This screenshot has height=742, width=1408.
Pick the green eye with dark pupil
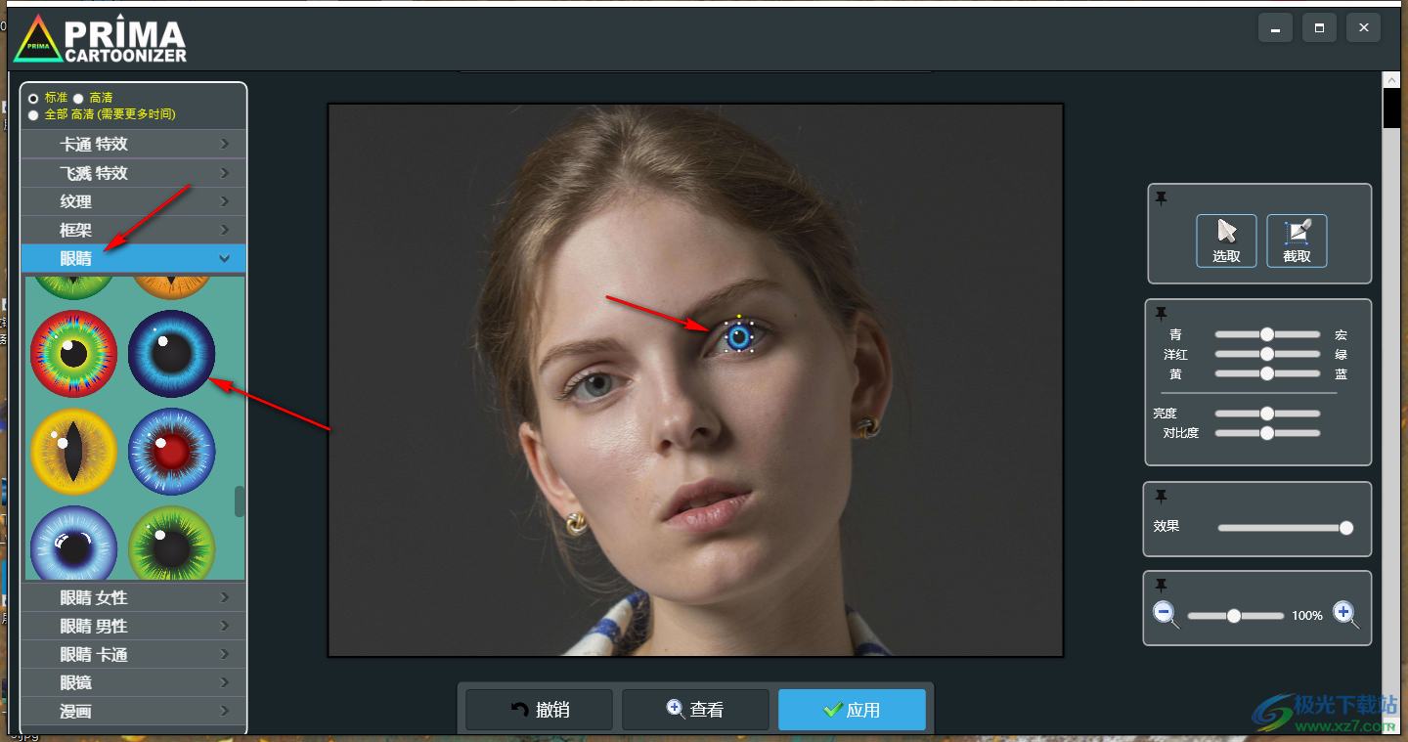[171, 544]
